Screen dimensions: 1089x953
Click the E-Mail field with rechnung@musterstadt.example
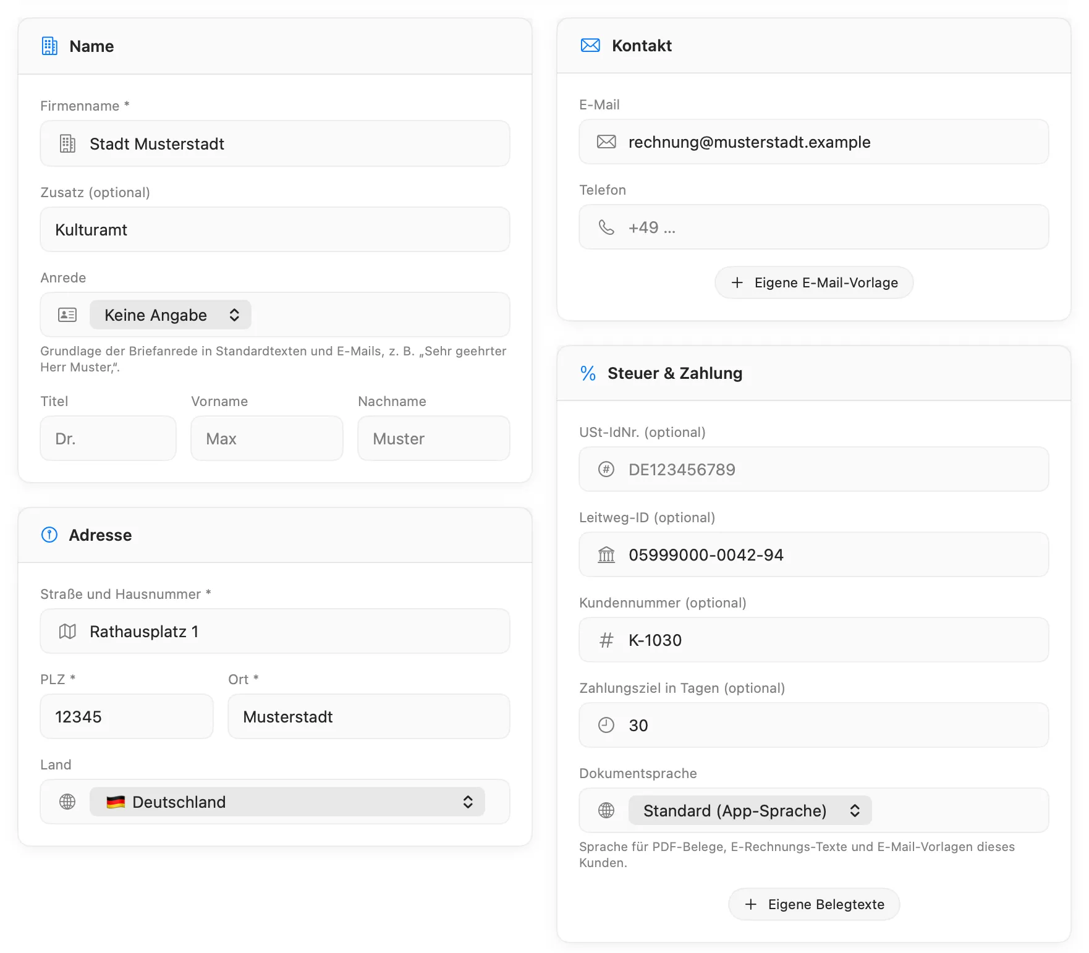(x=814, y=142)
